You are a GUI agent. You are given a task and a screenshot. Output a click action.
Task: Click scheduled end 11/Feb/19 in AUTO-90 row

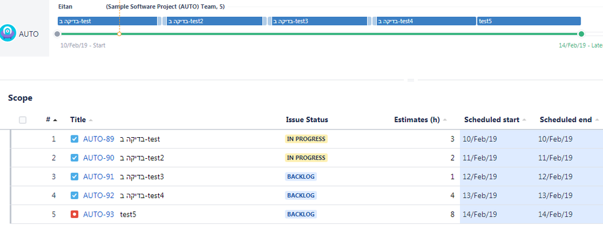click(x=555, y=158)
